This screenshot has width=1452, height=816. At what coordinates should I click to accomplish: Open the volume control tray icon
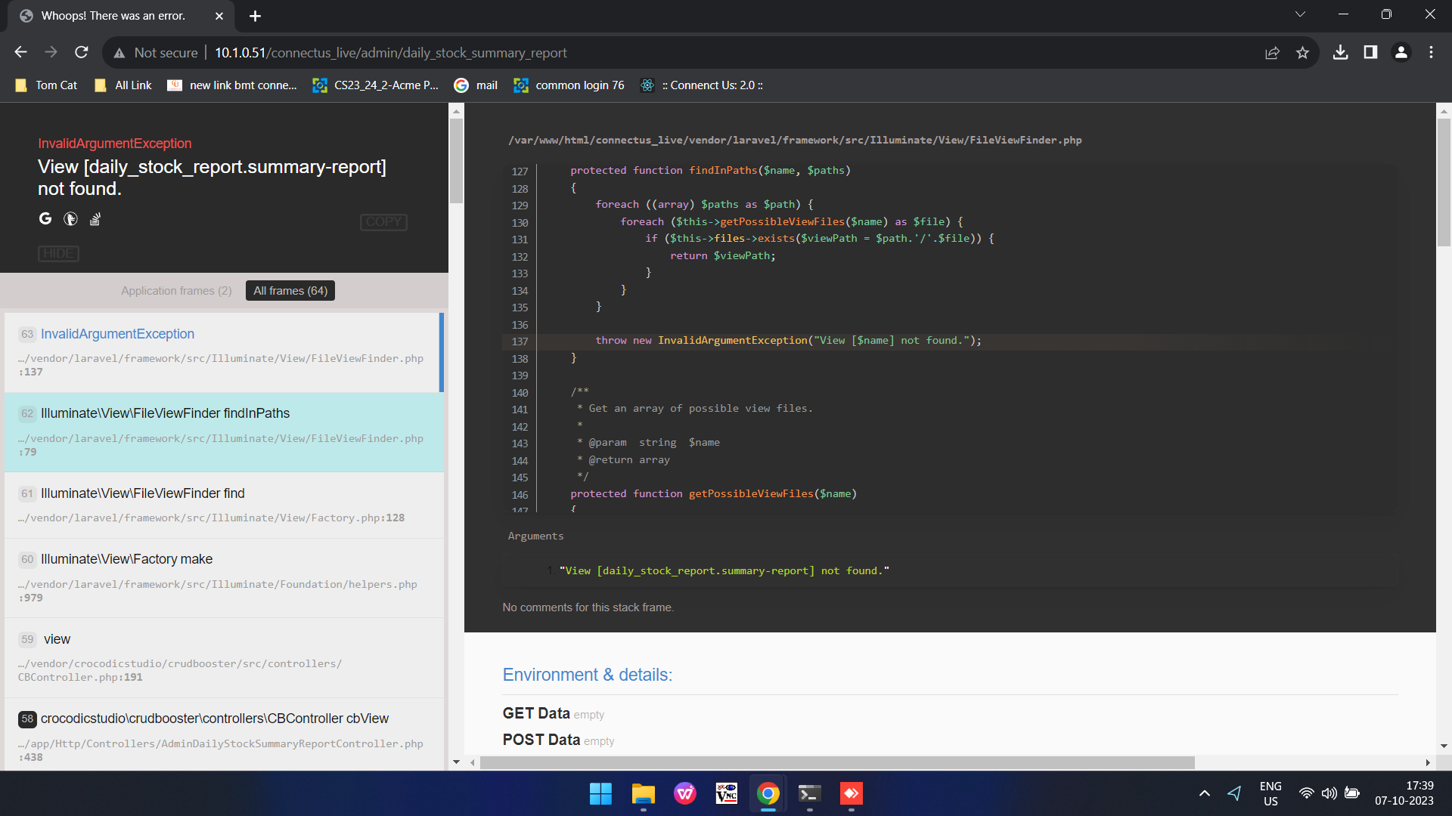click(1329, 793)
